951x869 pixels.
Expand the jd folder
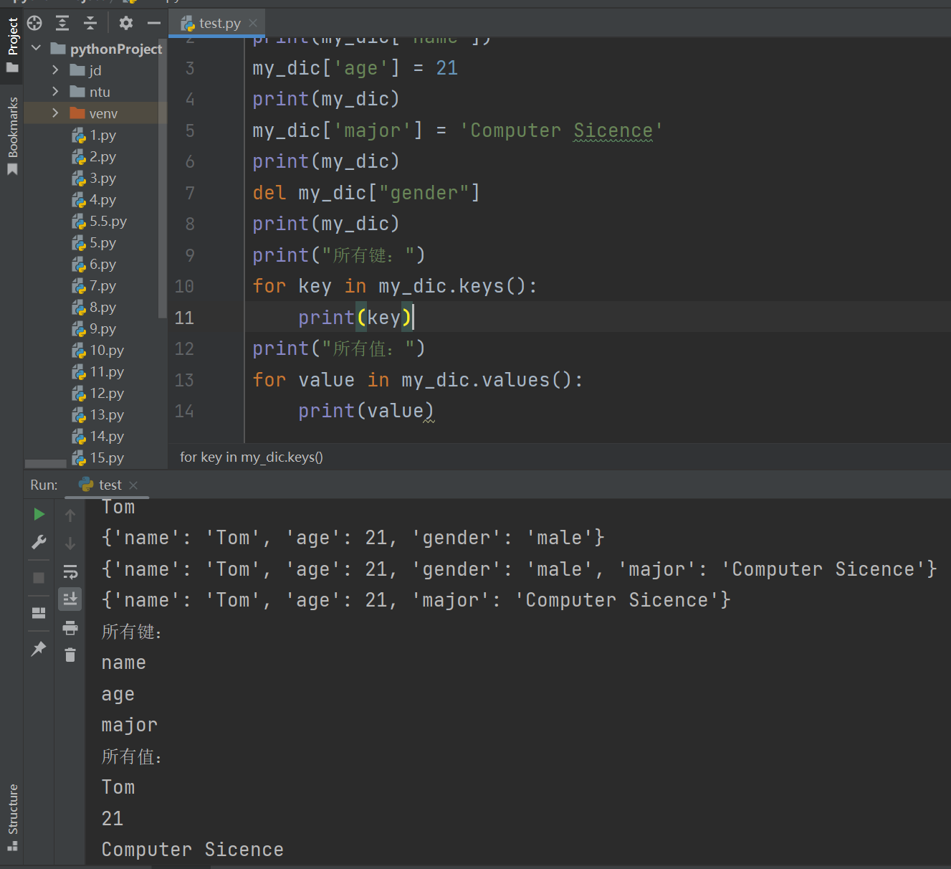[55, 70]
